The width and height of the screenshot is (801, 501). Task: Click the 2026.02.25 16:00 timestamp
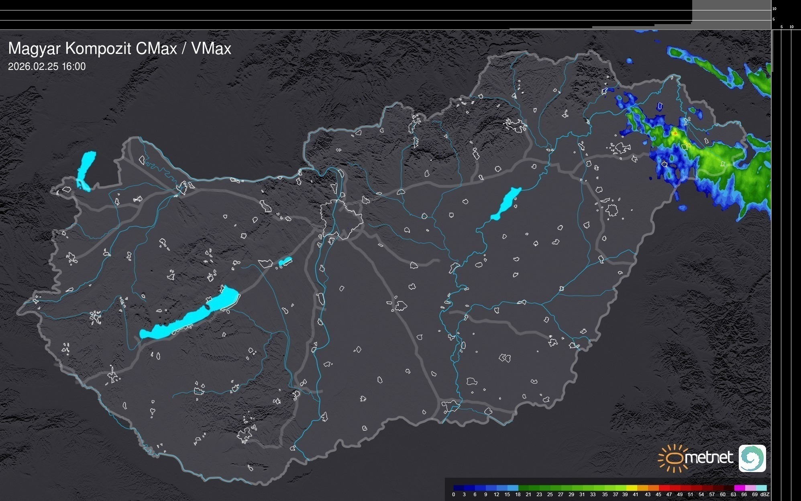(x=47, y=67)
